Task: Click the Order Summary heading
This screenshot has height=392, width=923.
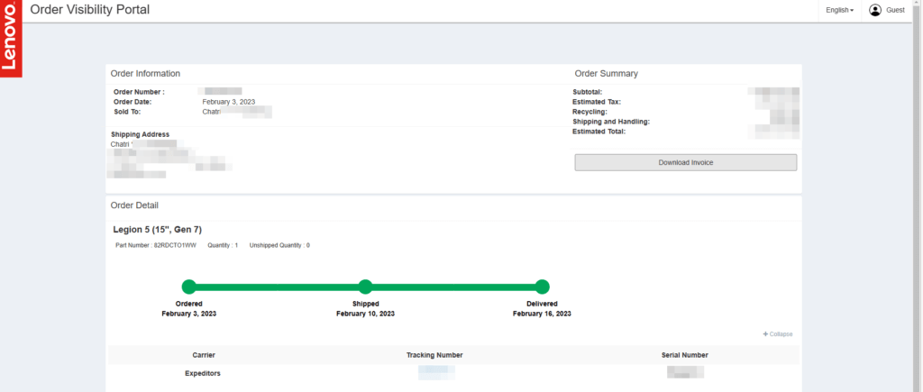Action: pyautogui.click(x=607, y=74)
